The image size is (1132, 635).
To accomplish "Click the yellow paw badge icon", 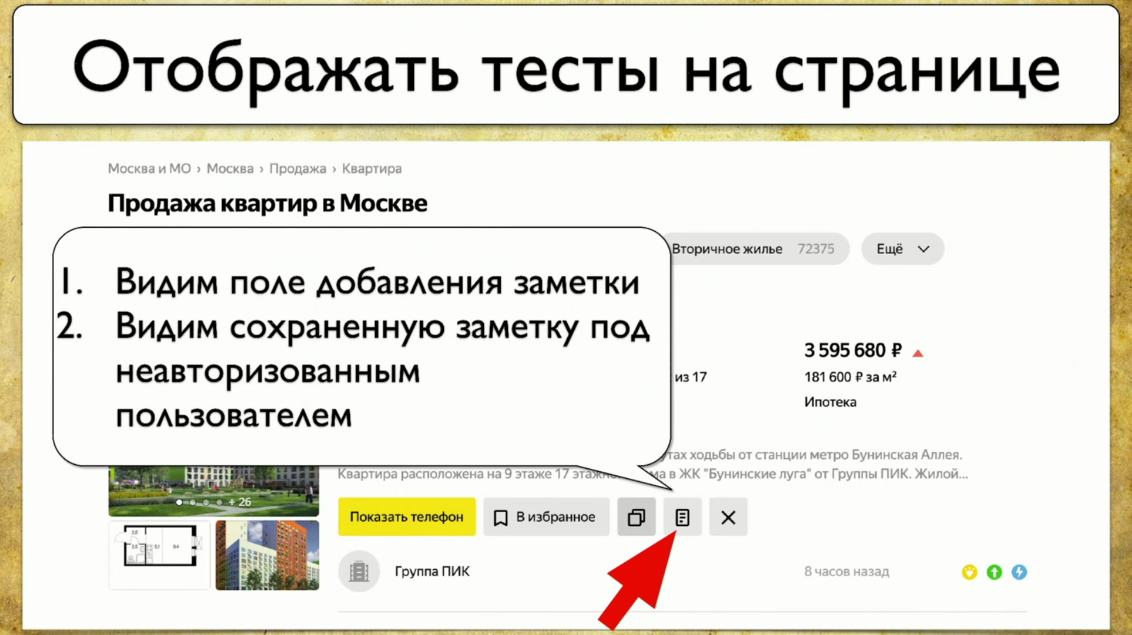I will click(969, 572).
